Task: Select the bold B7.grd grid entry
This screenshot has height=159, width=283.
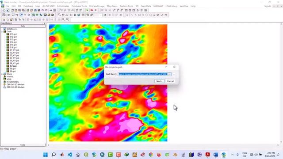Action: click(13, 66)
